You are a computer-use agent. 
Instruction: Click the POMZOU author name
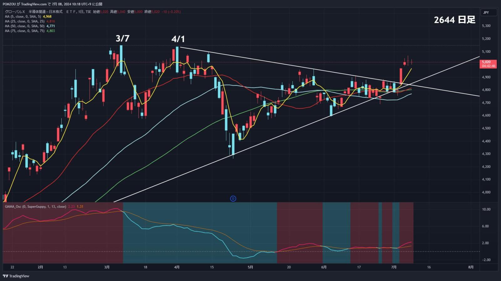9,4
